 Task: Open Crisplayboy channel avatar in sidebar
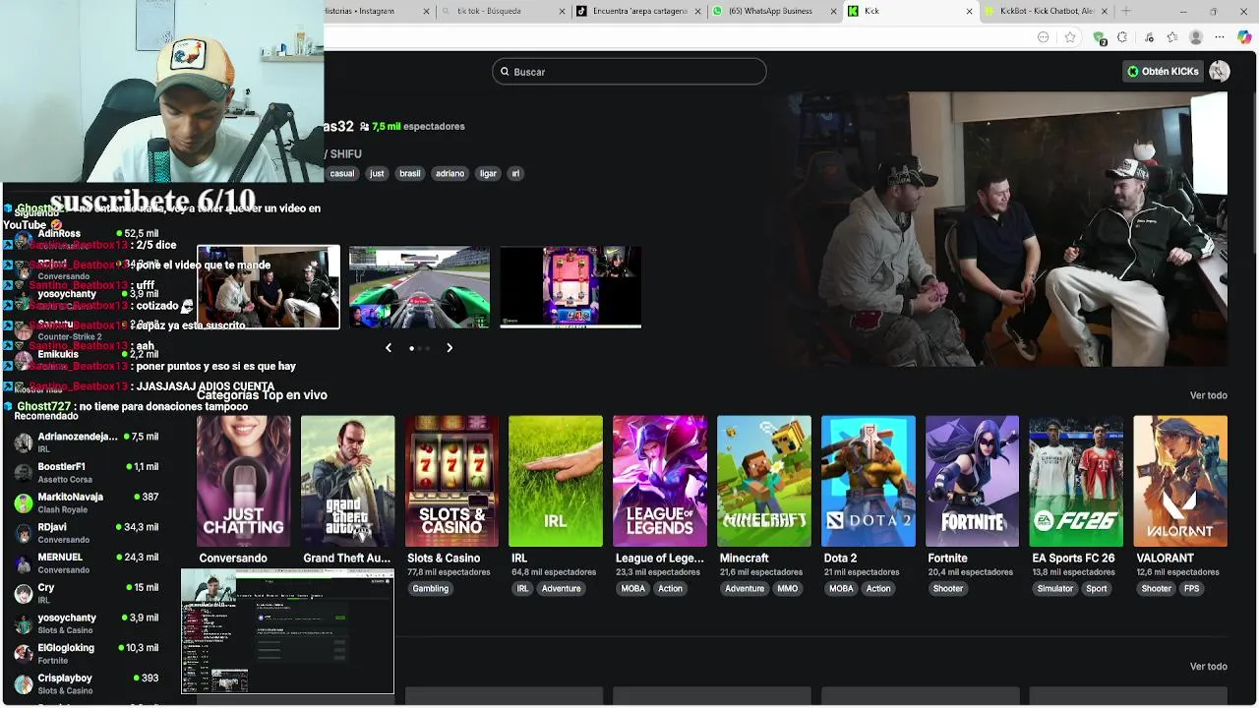(x=24, y=684)
